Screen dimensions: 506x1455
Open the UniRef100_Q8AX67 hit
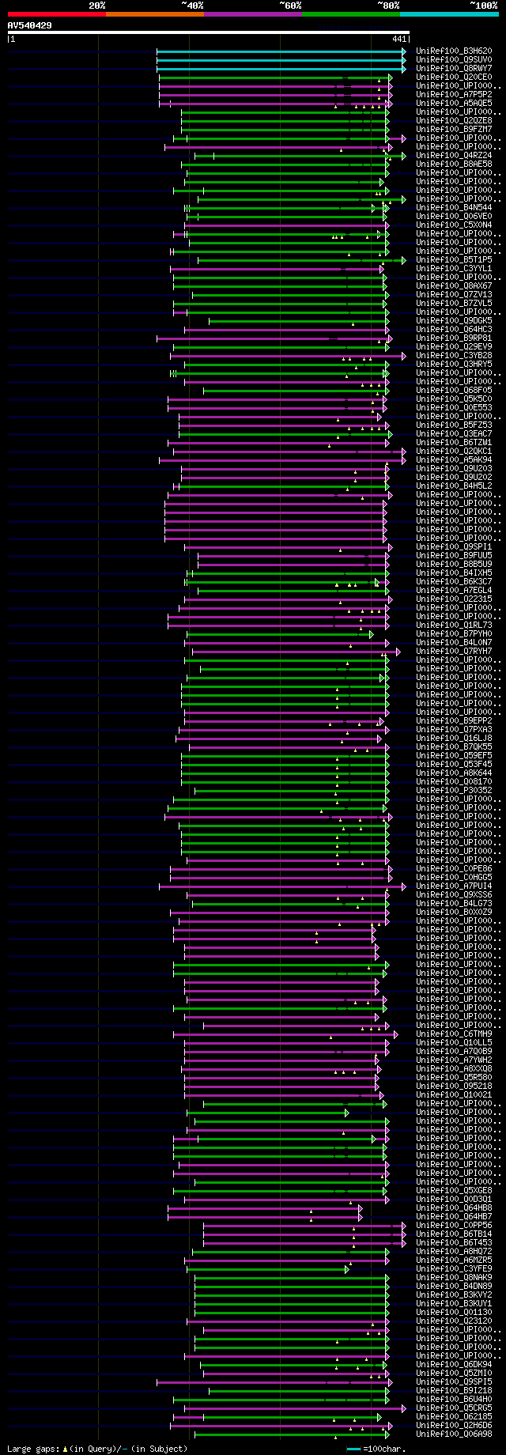(454, 286)
